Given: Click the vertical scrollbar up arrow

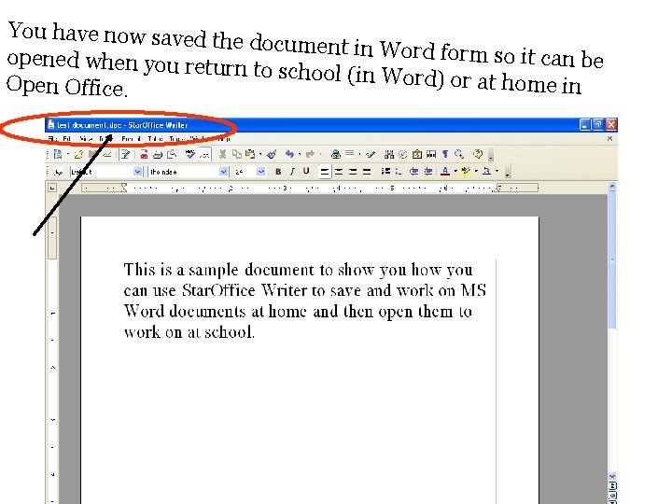Looking at the screenshot, I should coord(612,187).
